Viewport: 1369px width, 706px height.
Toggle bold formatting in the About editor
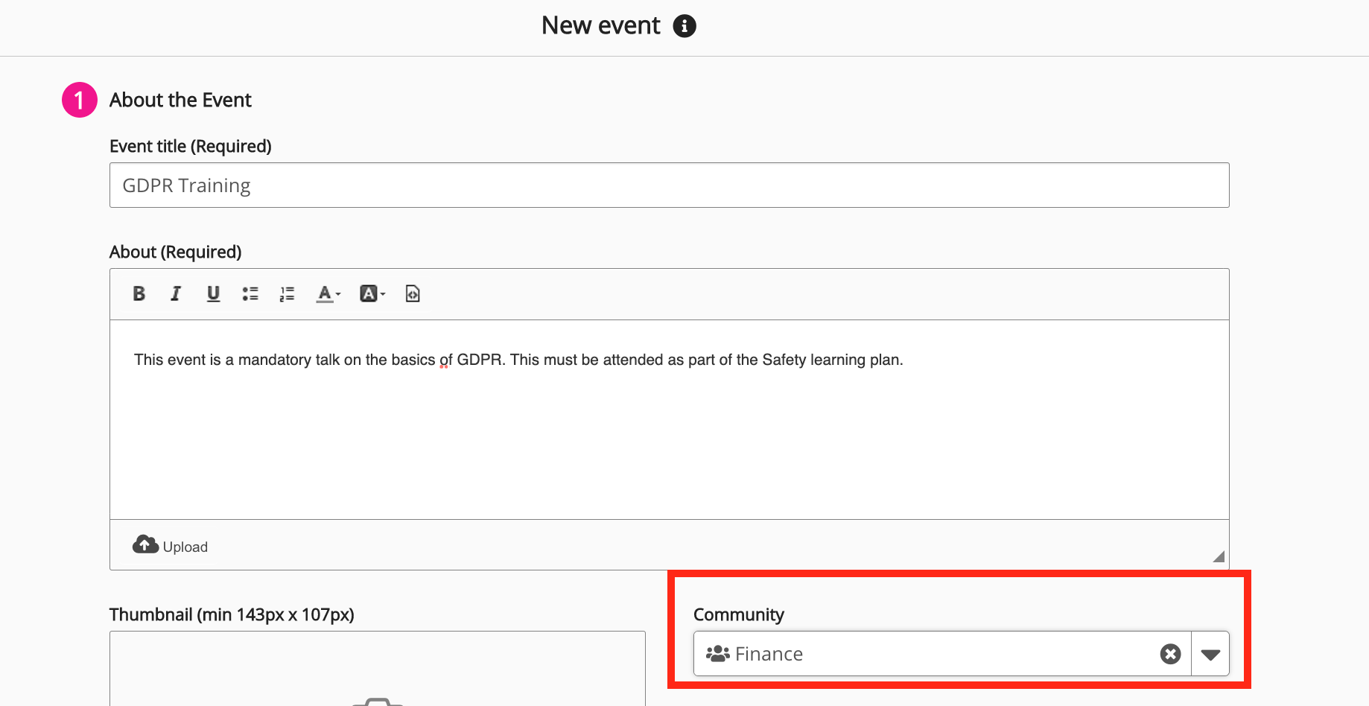(139, 294)
